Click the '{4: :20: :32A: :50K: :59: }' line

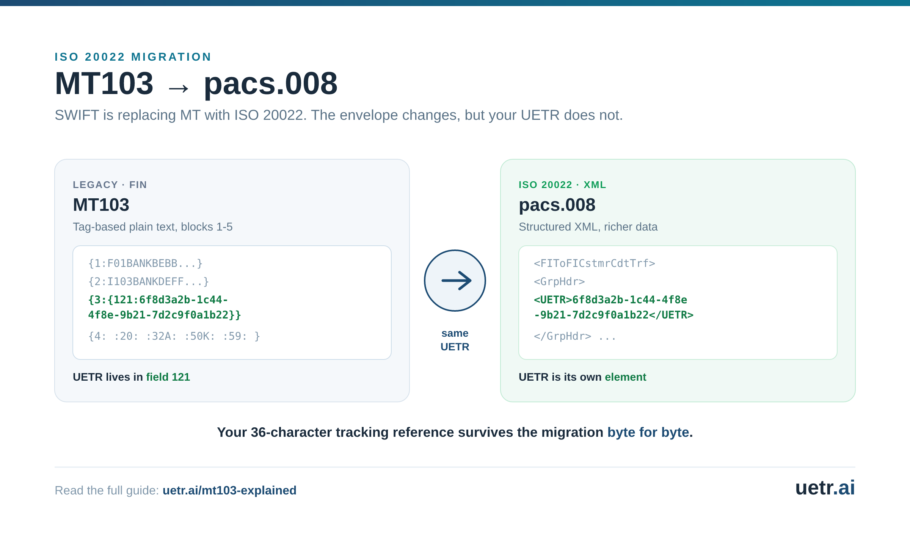174,336
